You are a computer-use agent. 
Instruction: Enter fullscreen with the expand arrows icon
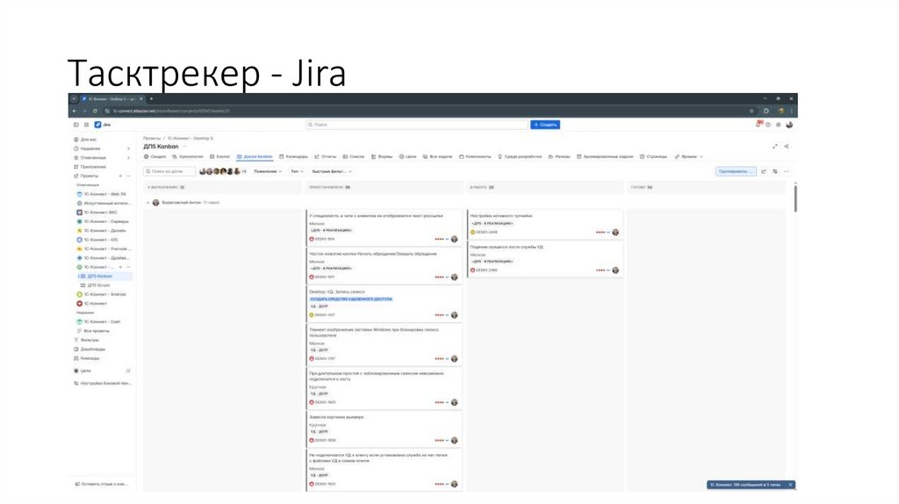[775, 147]
